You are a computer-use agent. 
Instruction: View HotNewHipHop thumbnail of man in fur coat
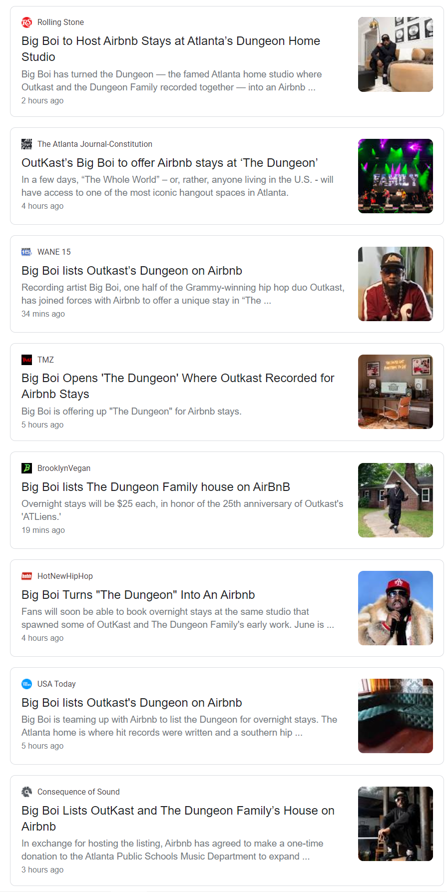click(396, 608)
